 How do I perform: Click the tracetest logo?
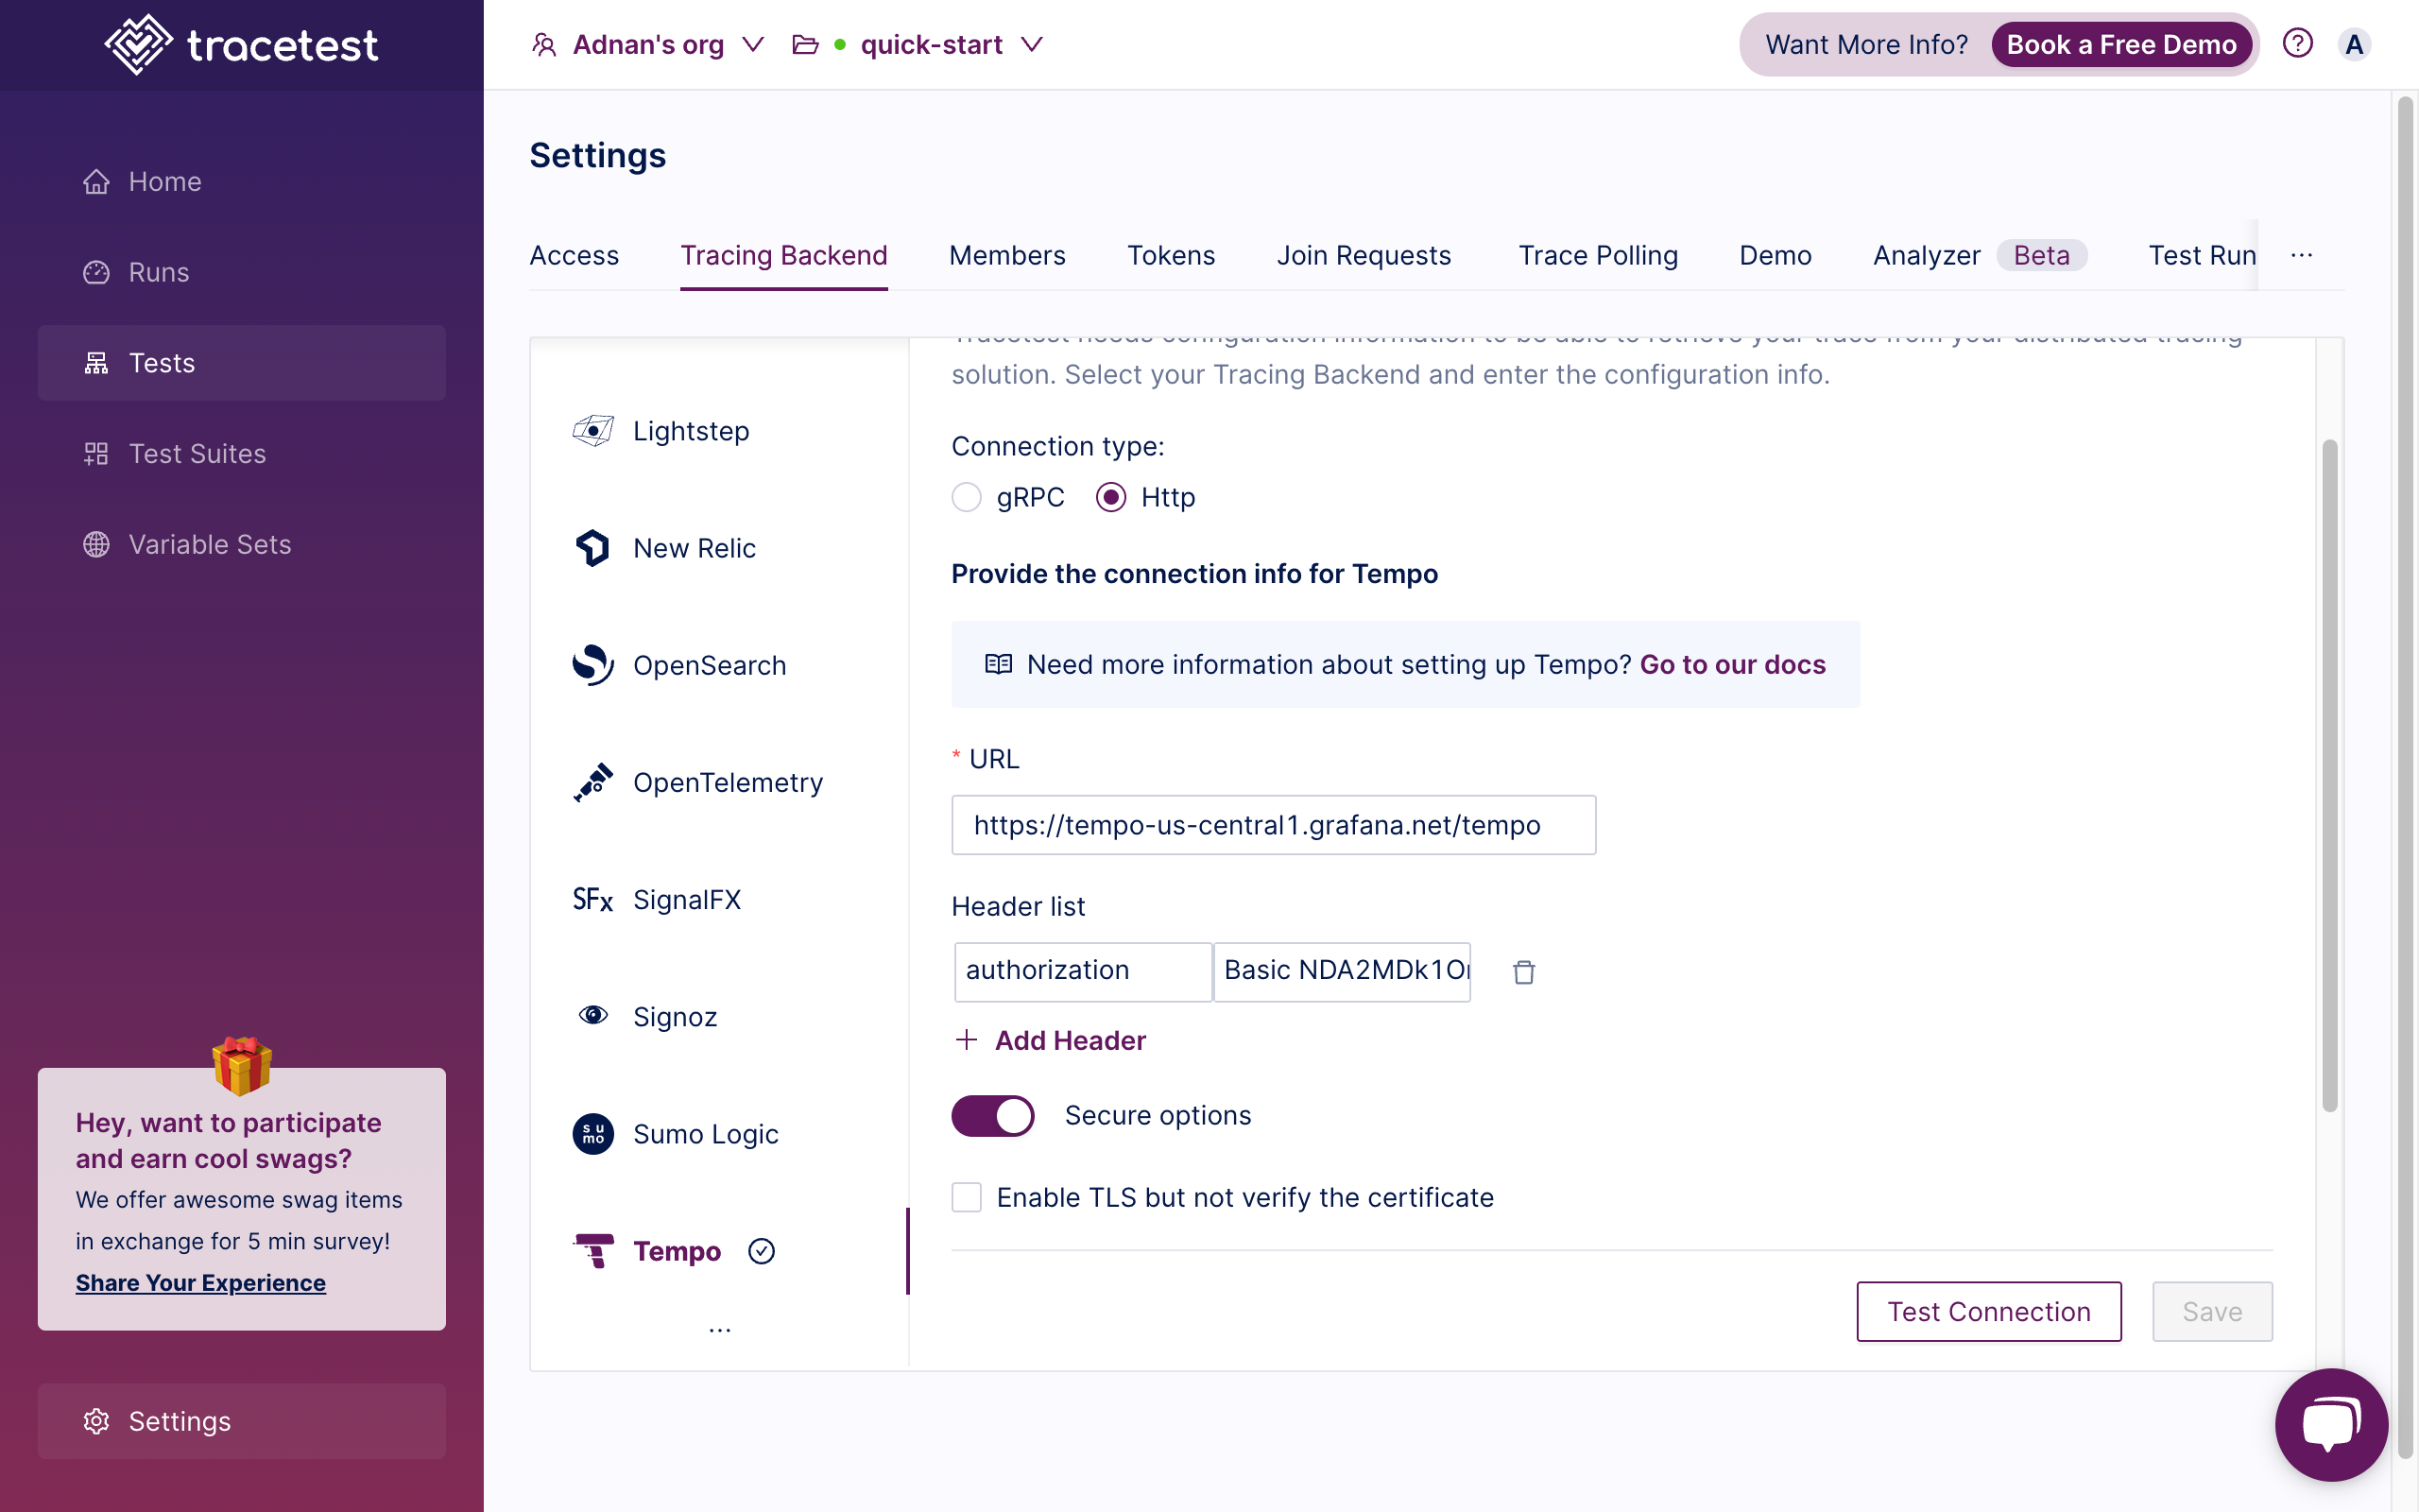[x=241, y=45]
